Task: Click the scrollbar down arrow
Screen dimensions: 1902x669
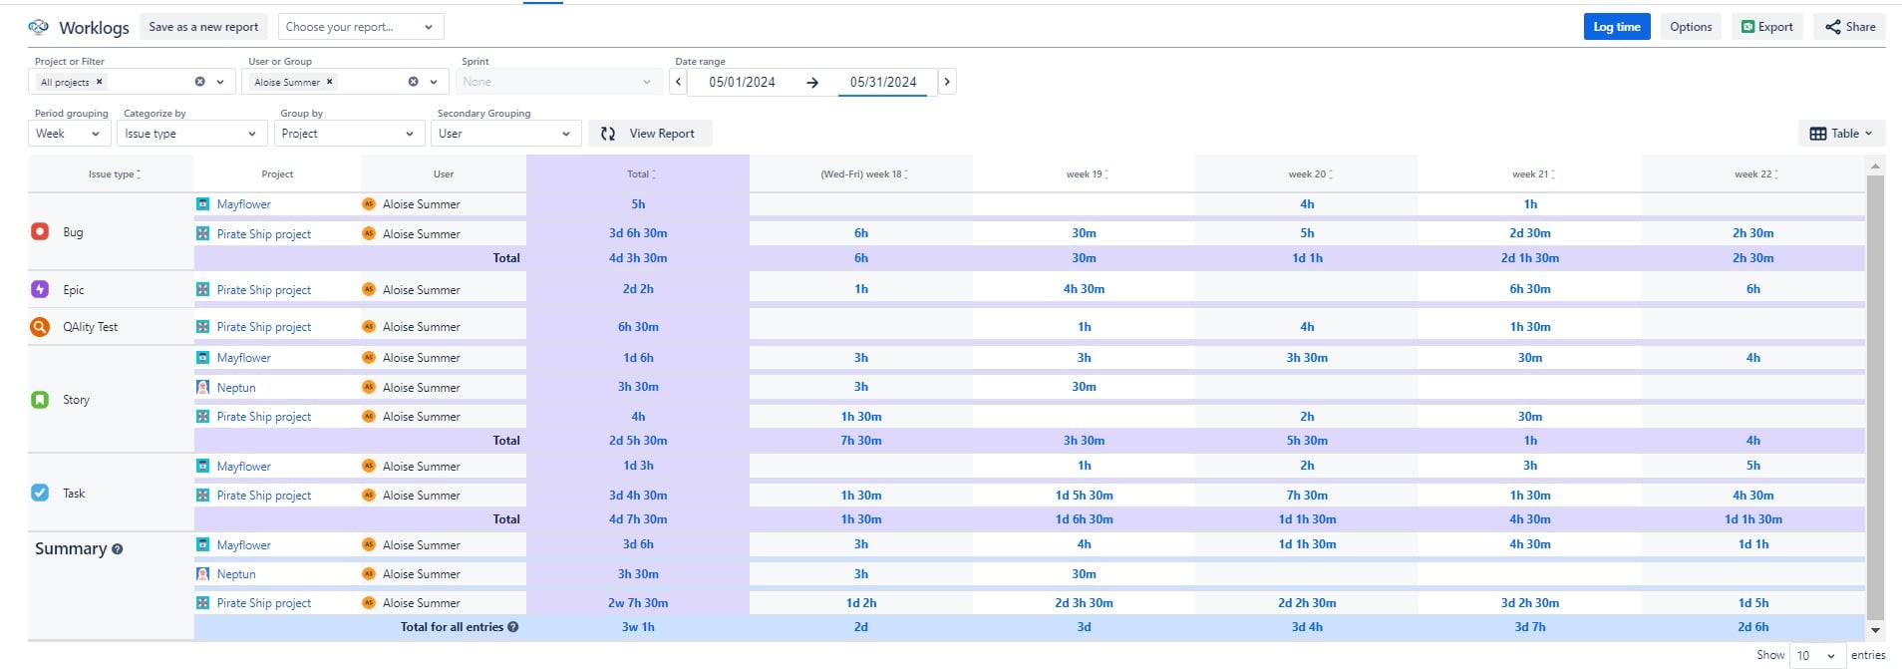Action: [x=1875, y=630]
